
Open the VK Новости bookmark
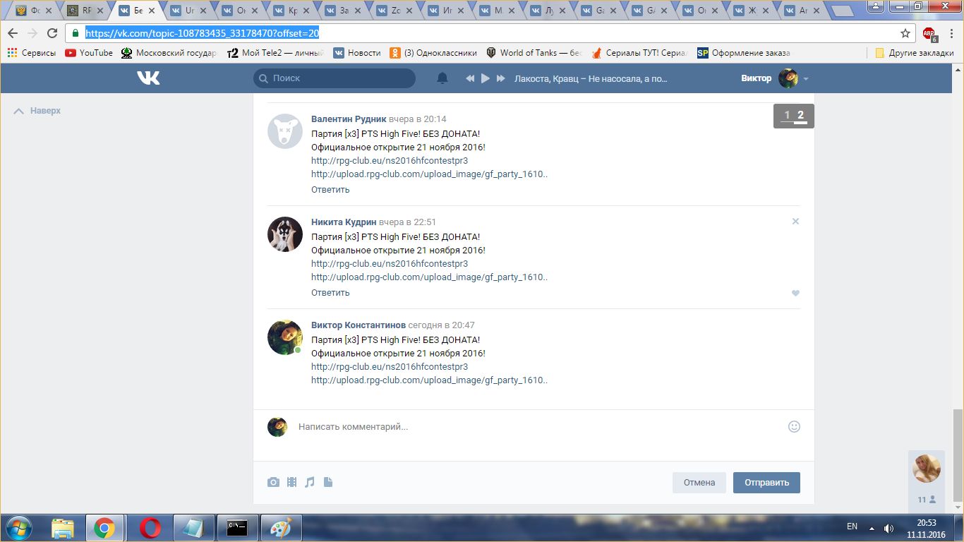[357, 53]
